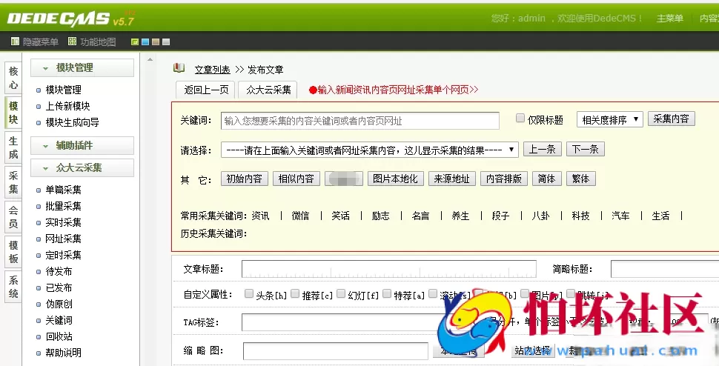This screenshot has width=719, height=366.
Task: Click the DedeCMS v5.7 logo
Action: [70, 19]
